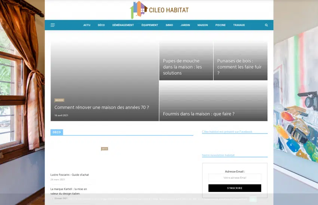Click the S'INSCRIRE button
Screen dimensions: 318x205
235,188
